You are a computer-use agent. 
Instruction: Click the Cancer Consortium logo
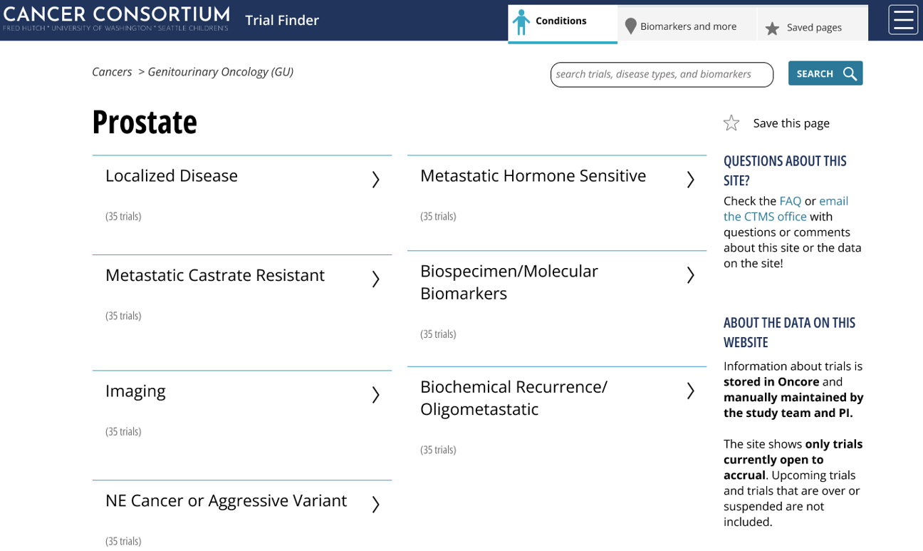tap(116, 19)
